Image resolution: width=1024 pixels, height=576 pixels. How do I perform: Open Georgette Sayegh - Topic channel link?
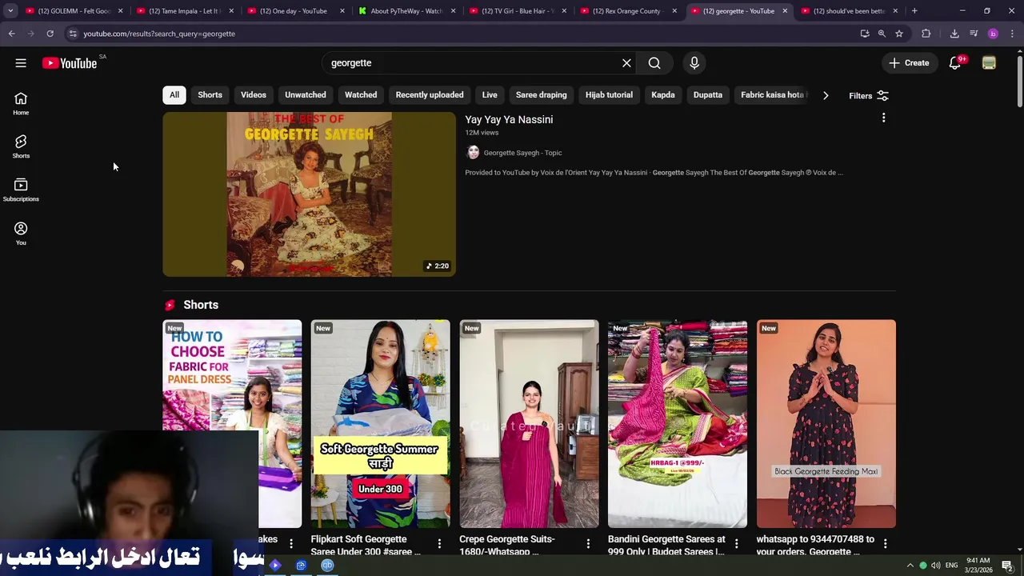coord(522,153)
